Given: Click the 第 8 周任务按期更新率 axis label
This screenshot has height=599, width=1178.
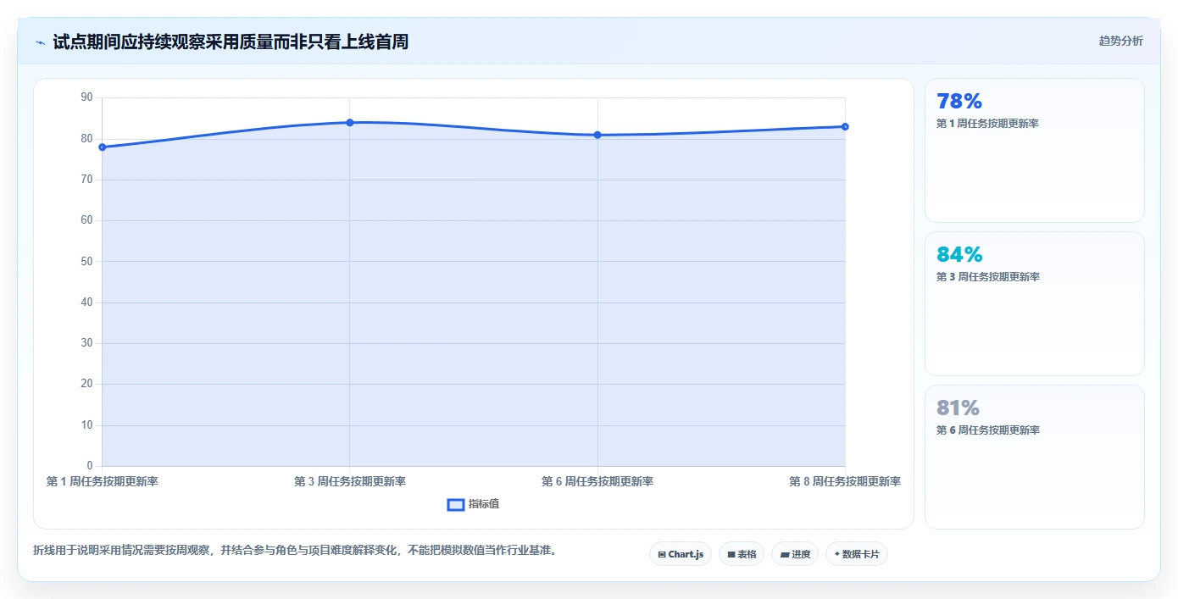Looking at the screenshot, I should pyautogui.click(x=845, y=481).
